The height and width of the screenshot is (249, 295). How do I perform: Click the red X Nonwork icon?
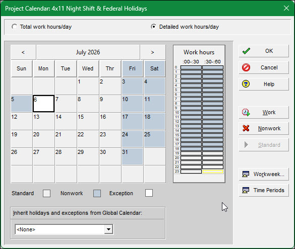(x=246, y=128)
